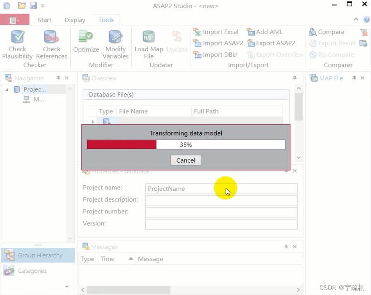371x295 pixels.
Task: Expand the database file row arrow
Action: pos(93,122)
